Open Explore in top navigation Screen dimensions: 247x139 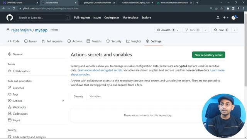tap(146, 18)
